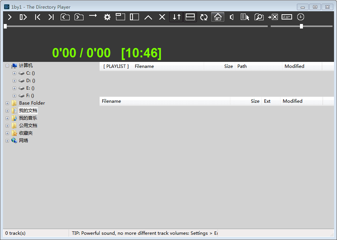This screenshot has height=240, width=337.
Task: Select drive F: in the tree
Action: tap(30, 96)
